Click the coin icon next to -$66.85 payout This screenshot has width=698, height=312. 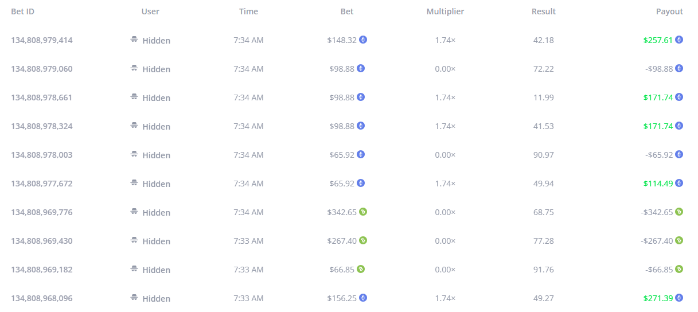click(x=679, y=270)
